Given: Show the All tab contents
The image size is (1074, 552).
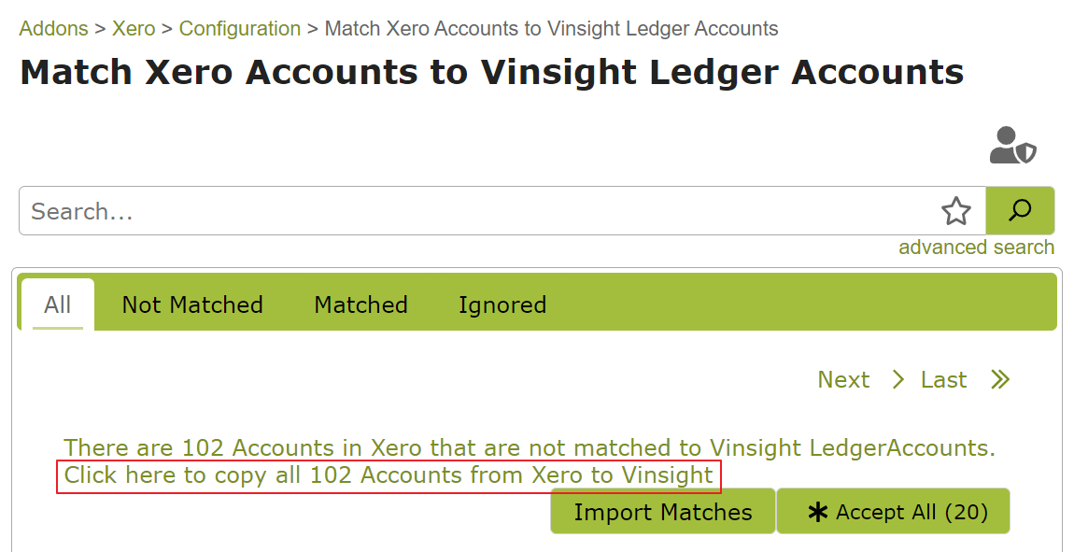Looking at the screenshot, I should [x=57, y=304].
